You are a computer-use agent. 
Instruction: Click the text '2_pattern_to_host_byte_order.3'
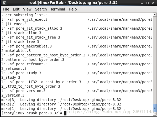point(33,60)
